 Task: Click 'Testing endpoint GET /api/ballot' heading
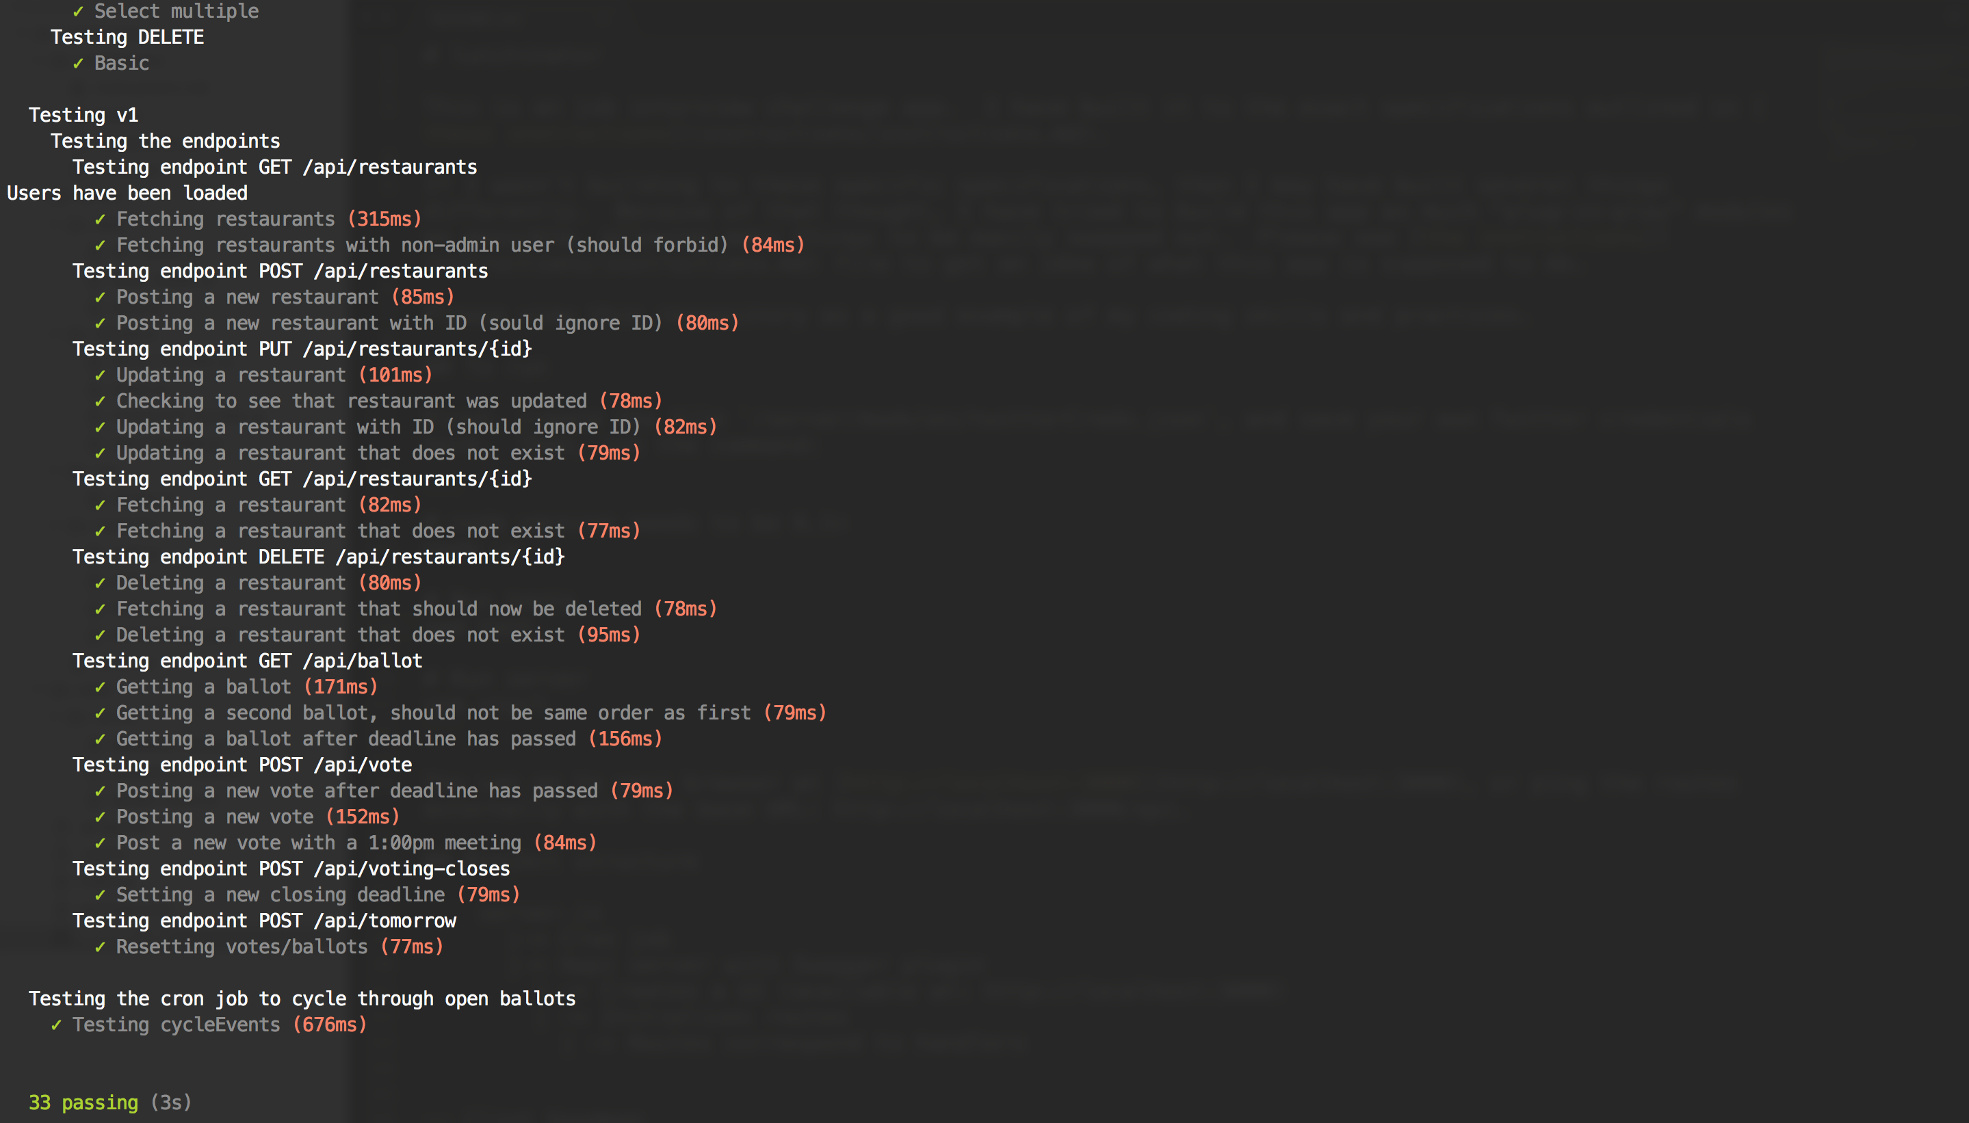[248, 661]
